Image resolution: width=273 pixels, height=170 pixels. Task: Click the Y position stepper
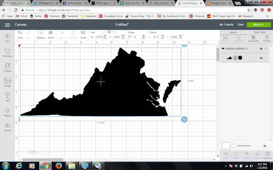point(180,37)
